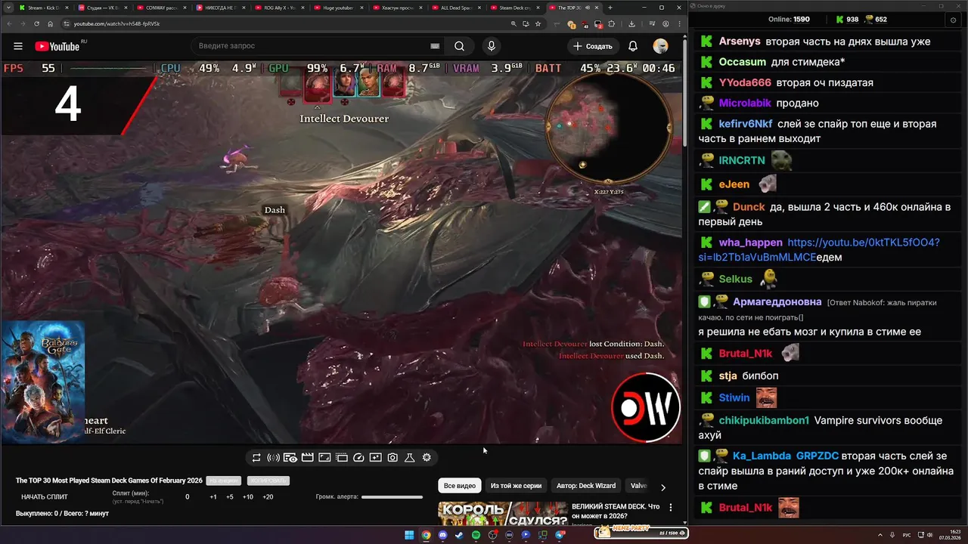Go to the YouTube home logo
Viewport: 968px width, 544px height.
click(57, 46)
